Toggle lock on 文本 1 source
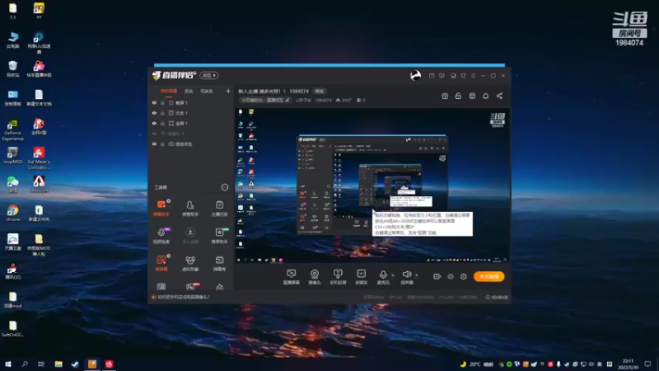Viewport: 659px width, 371px height. click(162, 113)
